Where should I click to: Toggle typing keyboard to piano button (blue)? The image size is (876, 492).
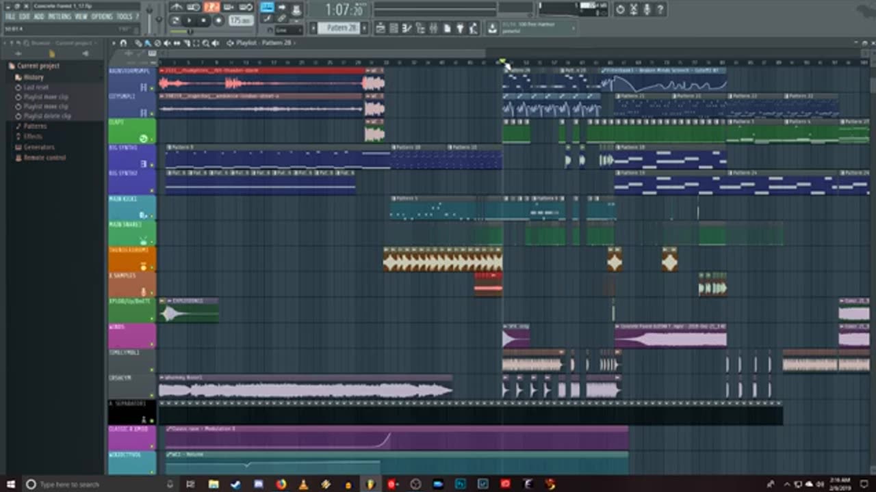click(x=267, y=8)
